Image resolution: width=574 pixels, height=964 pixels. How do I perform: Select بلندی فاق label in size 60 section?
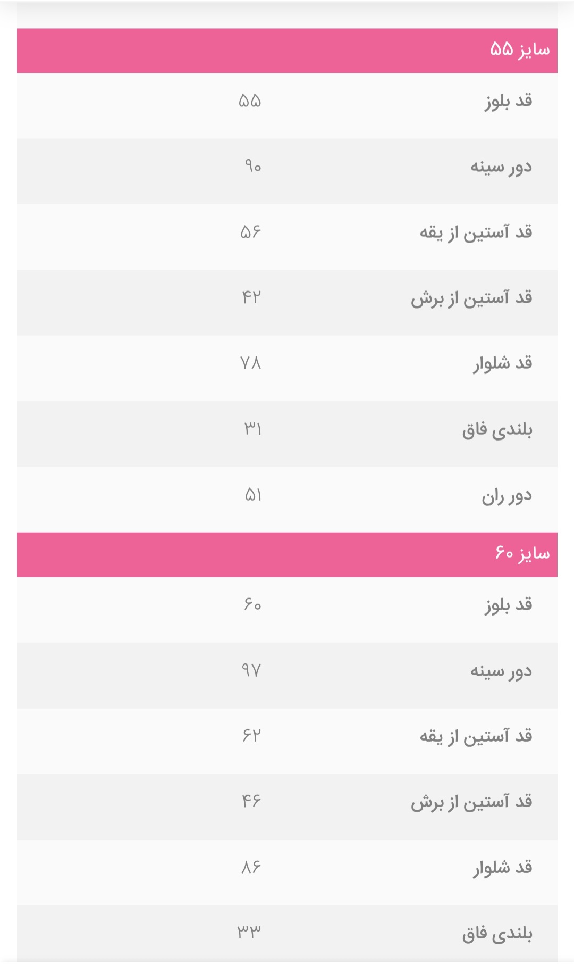[x=497, y=933]
